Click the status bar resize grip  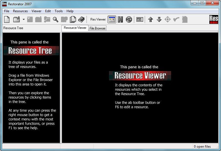tap(217, 147)
